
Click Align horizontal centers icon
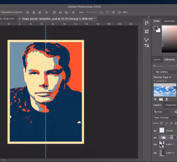tap(34, 12)
